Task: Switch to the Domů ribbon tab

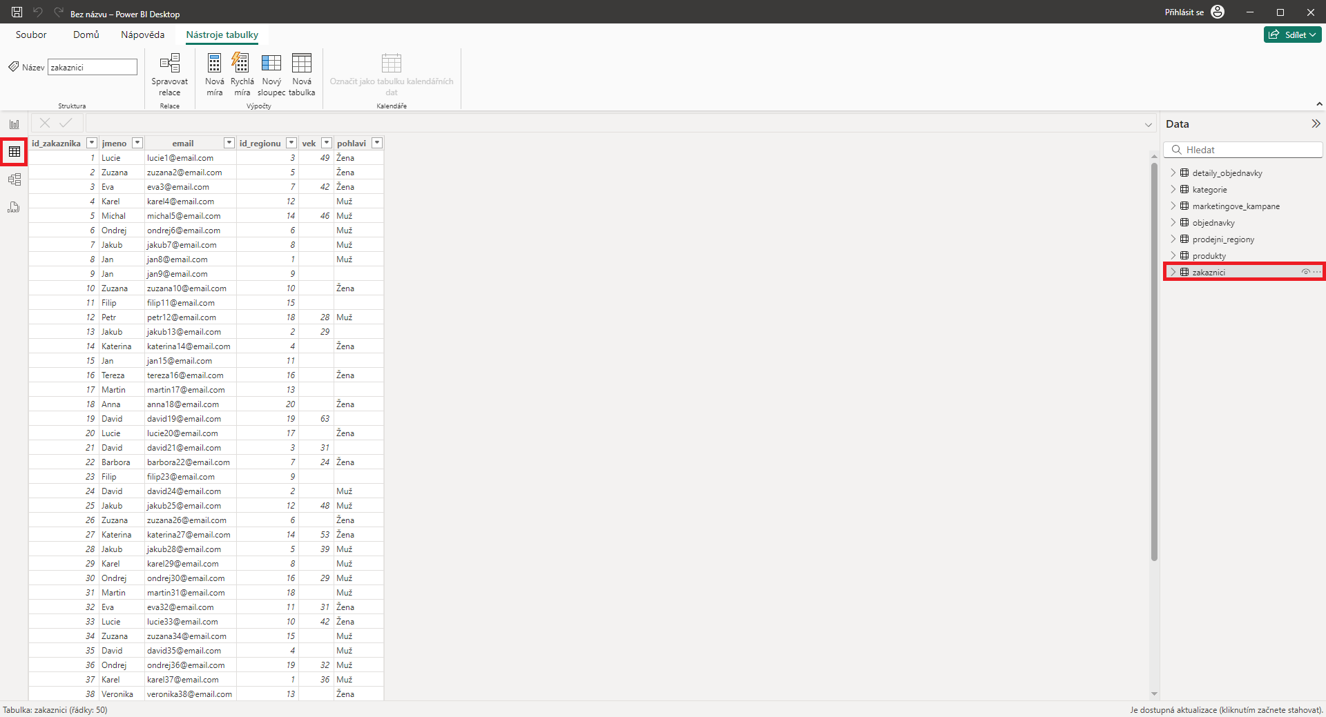Action: [86, 35]
